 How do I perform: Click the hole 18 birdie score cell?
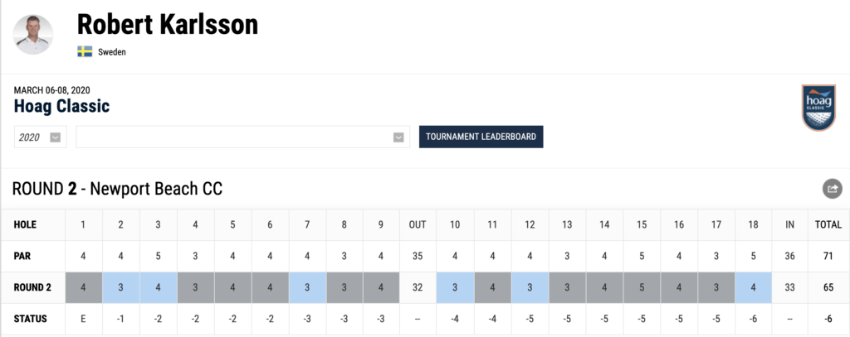753,287
